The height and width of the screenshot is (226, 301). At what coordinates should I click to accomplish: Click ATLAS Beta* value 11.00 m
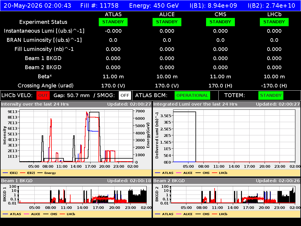113,77
